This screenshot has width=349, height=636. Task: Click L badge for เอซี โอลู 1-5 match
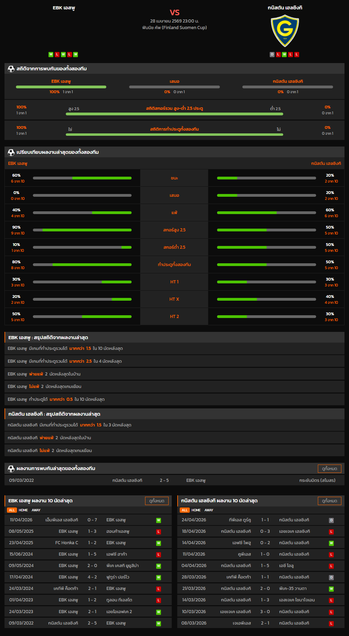tap(331, 566)
